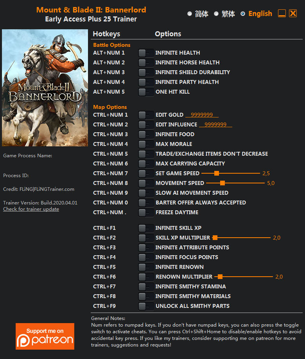Screen dimensions: 305x359
Task: Enable Max Carrying Capacity toggle
Action: 146,164
